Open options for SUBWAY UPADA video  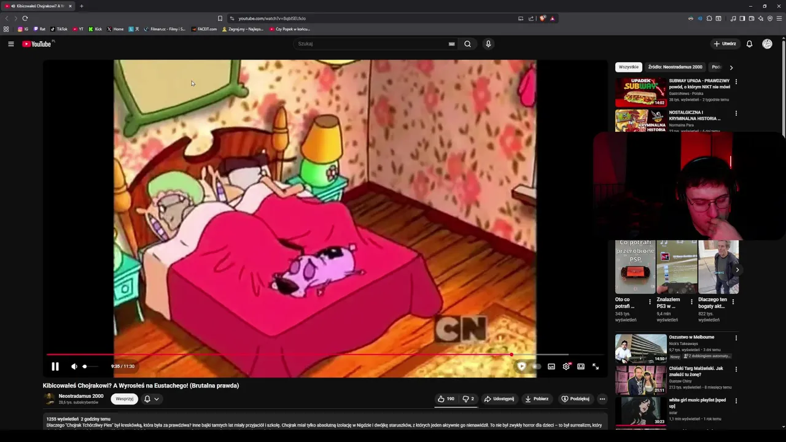pos(736,82)
